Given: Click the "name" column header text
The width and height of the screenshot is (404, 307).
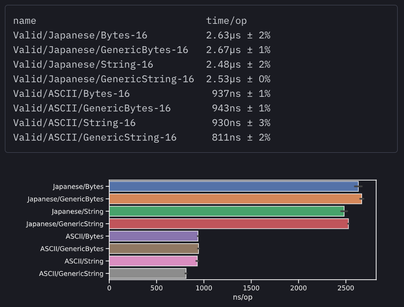Looking at the screenshot, I should coord(24,20).
